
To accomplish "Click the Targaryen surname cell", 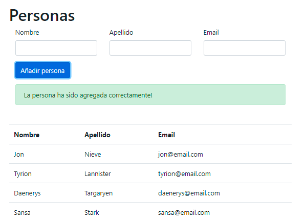I will 99,193.
